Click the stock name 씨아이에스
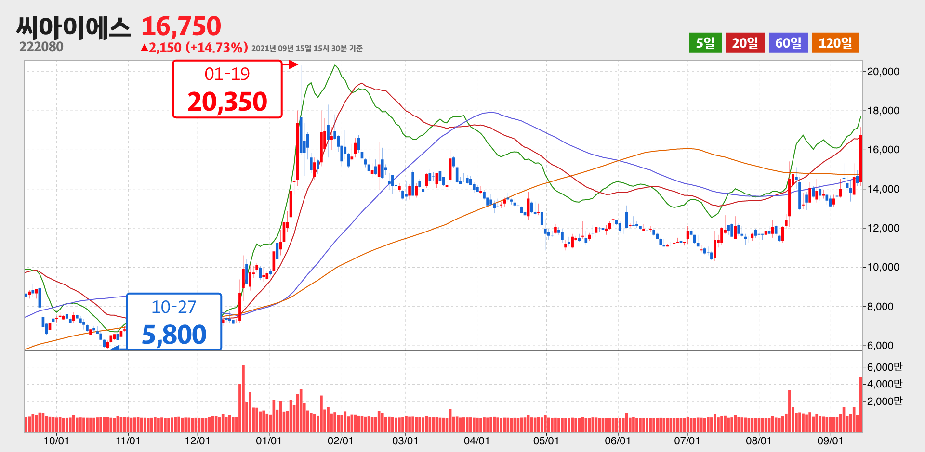Image resolution: width=925 pixels, height=452 pixels. point(73,28)
